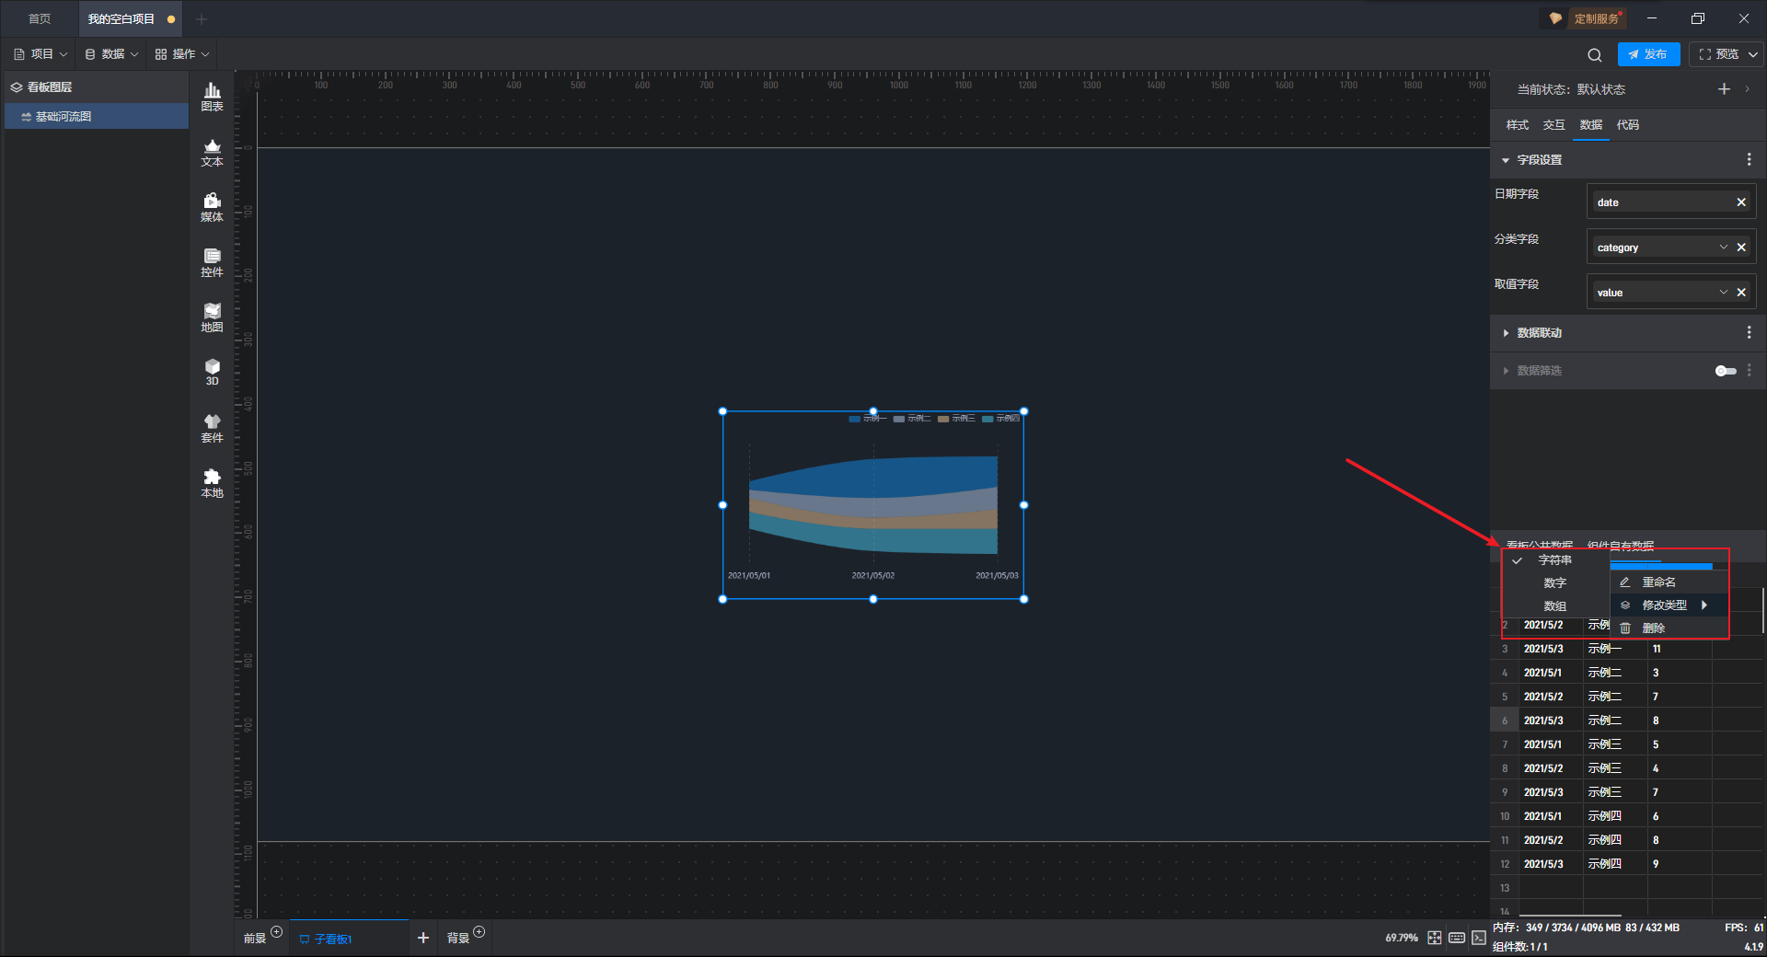Switch to the 交互 interaction tab
This screenshot has height=957, width=1767.
1554,125
